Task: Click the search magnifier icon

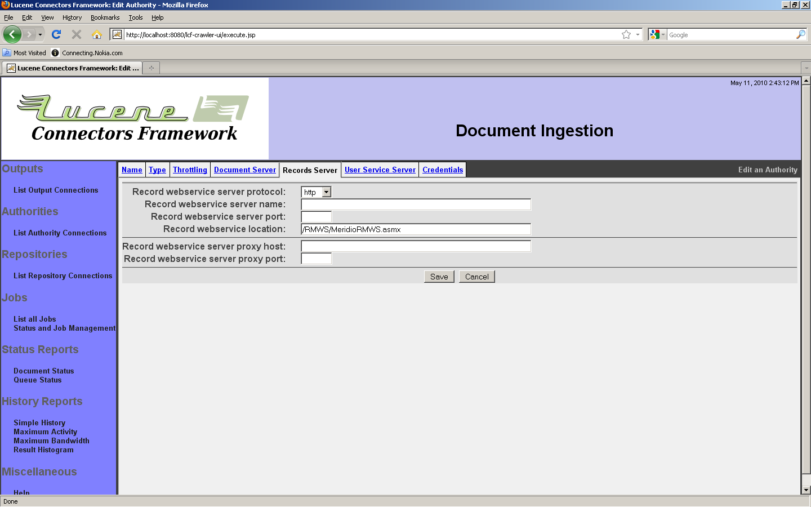Action: pos(800,34)
